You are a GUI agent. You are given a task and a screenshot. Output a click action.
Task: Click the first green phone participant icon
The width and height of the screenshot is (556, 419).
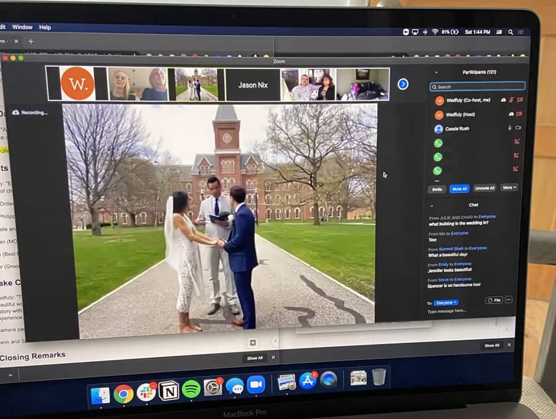pyautogui.click(x=438, y=143)
